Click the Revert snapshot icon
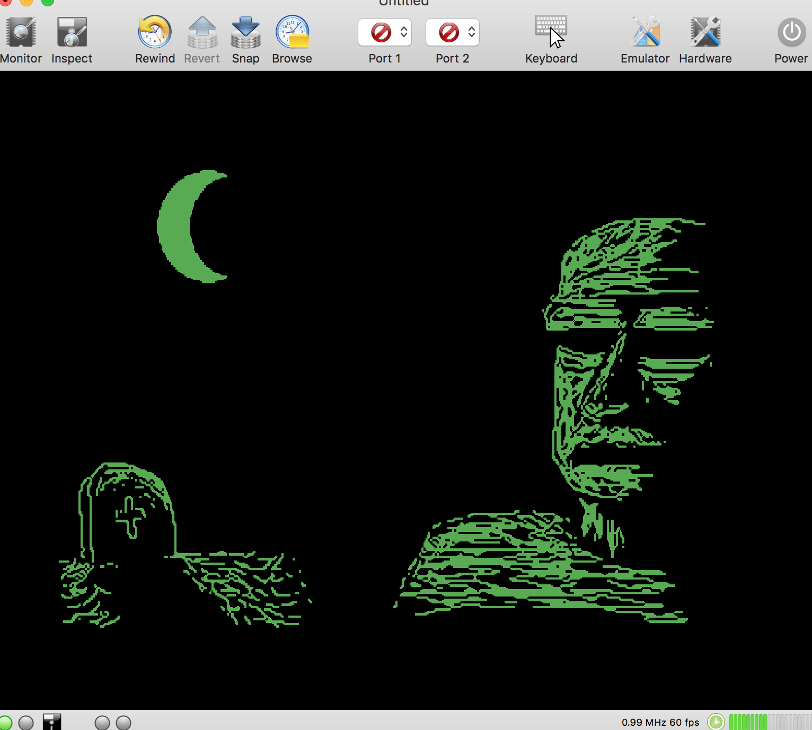The image size is (812, 730). click(x=202, y=32)
